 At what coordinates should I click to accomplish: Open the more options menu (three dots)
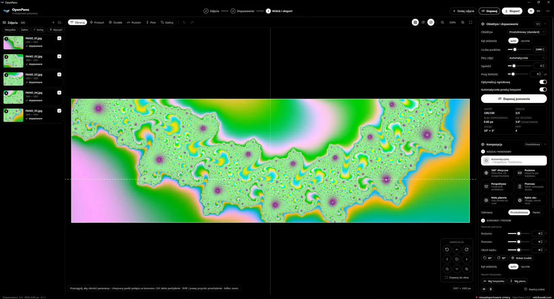tap(548, 11)
